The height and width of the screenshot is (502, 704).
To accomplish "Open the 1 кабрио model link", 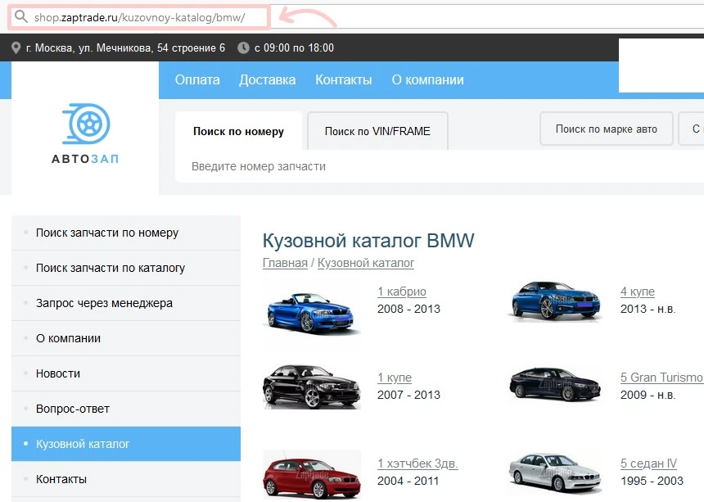I will (x=401, y=292).
